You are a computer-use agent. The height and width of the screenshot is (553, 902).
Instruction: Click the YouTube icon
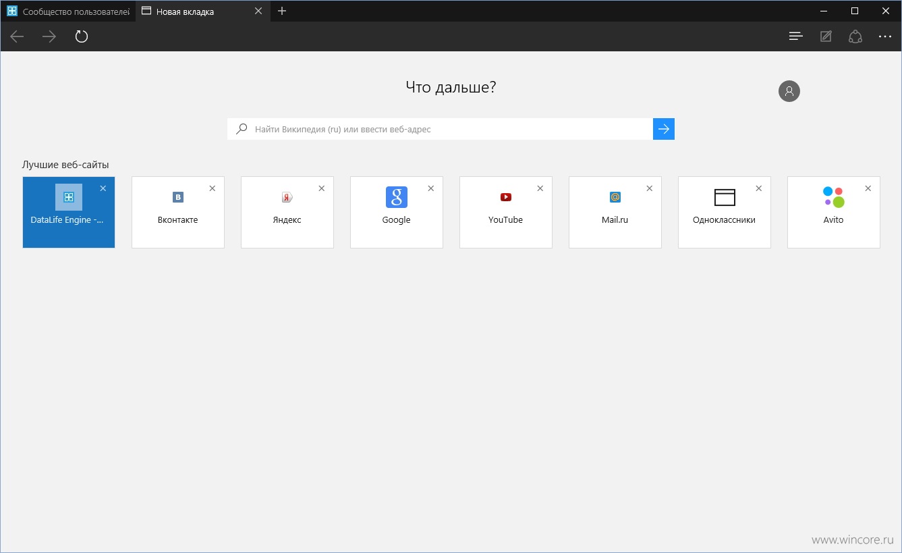(x=506, y=197)
